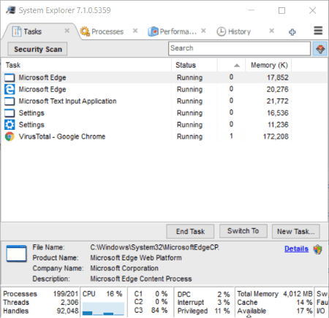Image resolution: width=329 pixels, height=318 pixels.
Task: Click the Settings gear icon in list
Action: (10, 125)
